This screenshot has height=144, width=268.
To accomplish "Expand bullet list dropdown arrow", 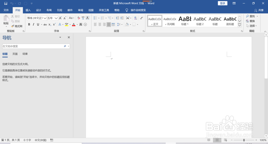I will coord(99,18).
